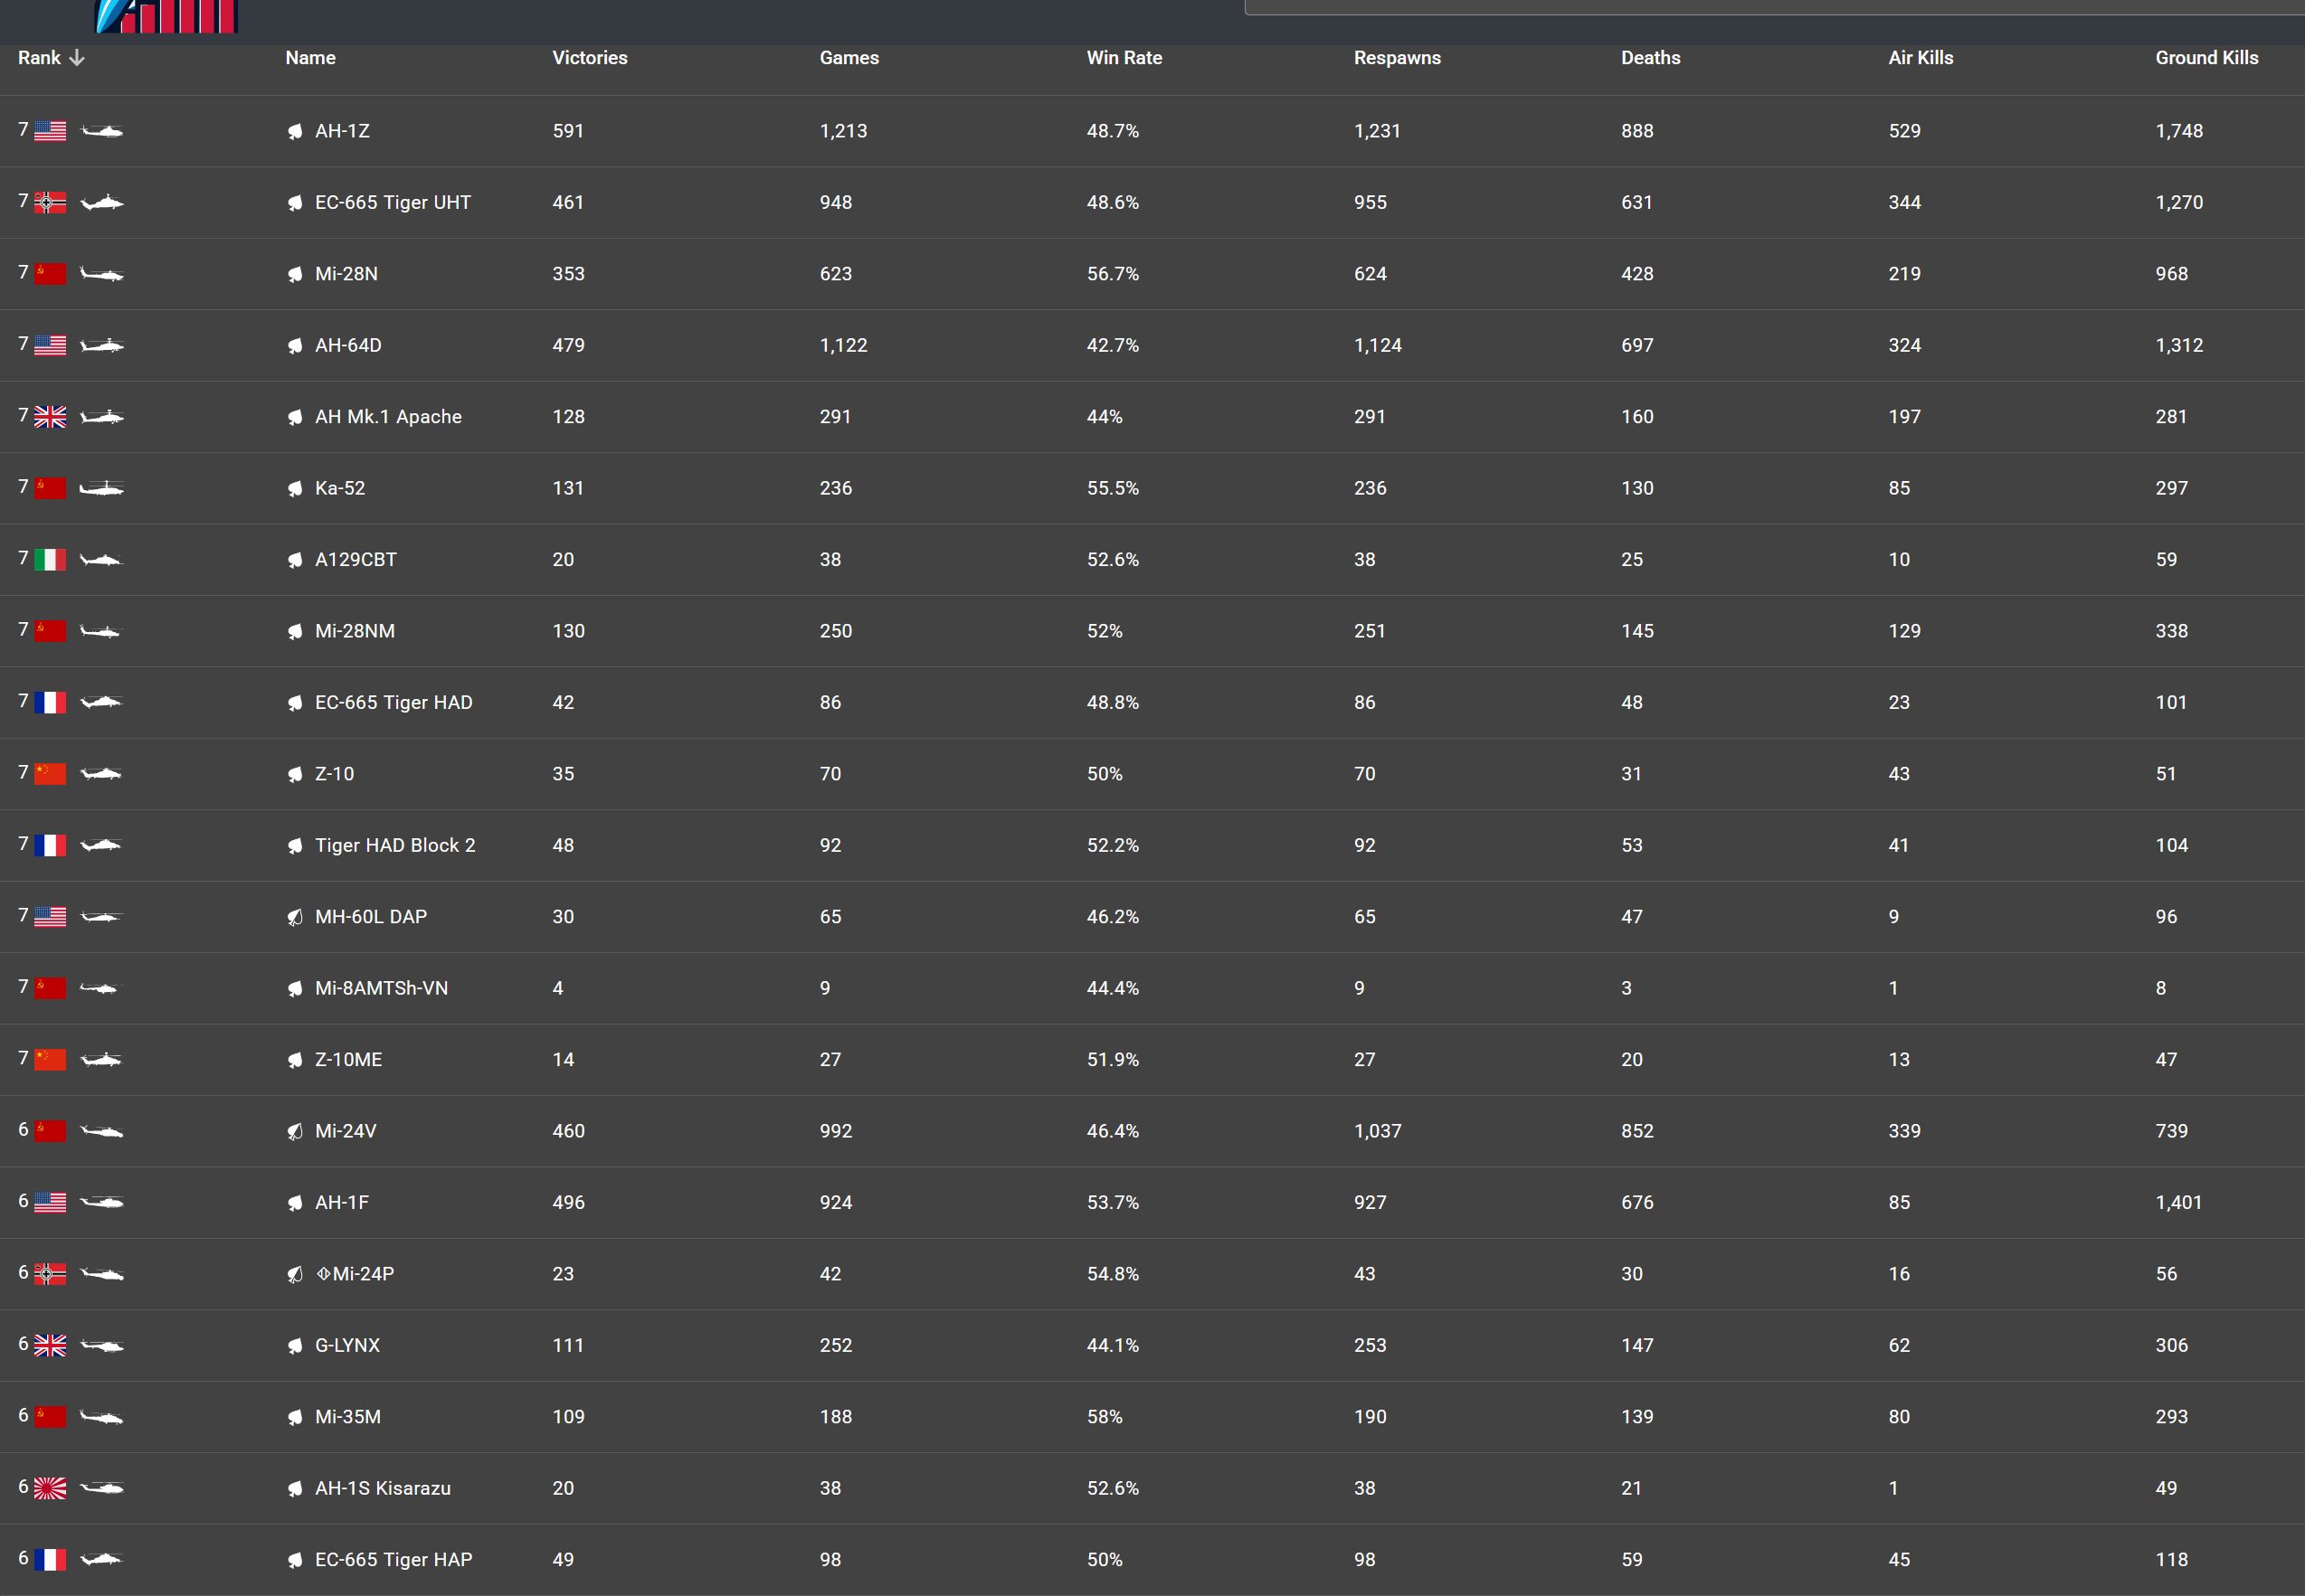Click the 852 deaths value for Mi-24V

point(1636,1131)
